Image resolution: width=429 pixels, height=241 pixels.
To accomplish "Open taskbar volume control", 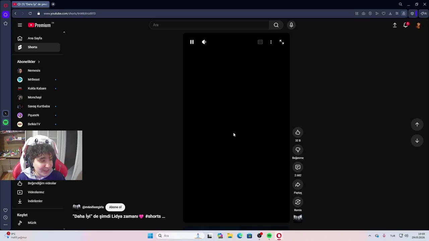I will pyautogui.click(x=406, y=236).
